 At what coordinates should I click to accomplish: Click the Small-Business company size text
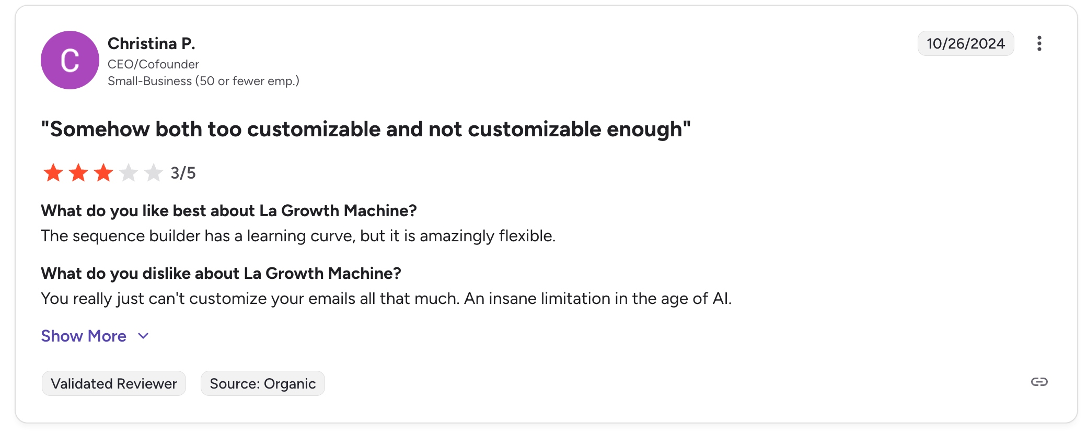tap(203, 81)
